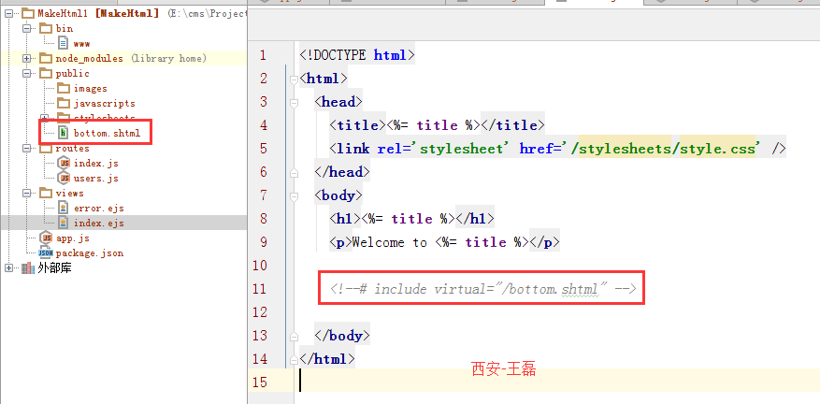Expand the node_modules library folder

click(27, 59)
